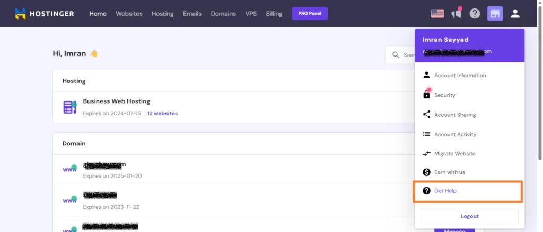The width and height of the screenshot is (543, 232).
Task: Click the Earn with us dollar icon
Action: pyautogui.click(x=427, y=172)
